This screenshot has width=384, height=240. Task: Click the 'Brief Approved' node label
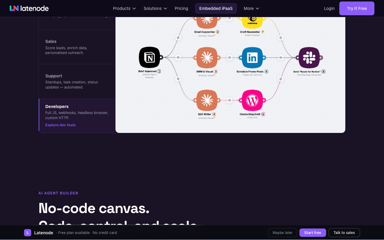[147, 71]
